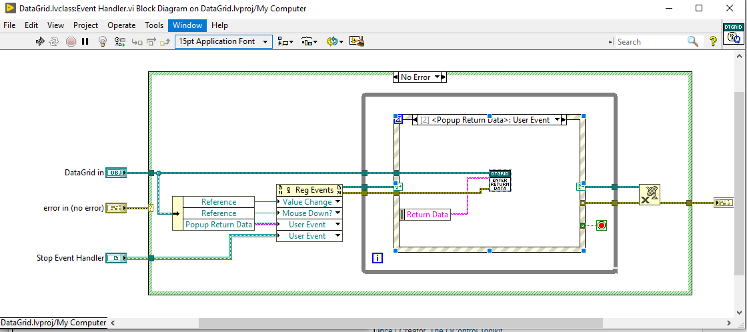Click the Unregister For Events node
747x332 pixels.
649,195
